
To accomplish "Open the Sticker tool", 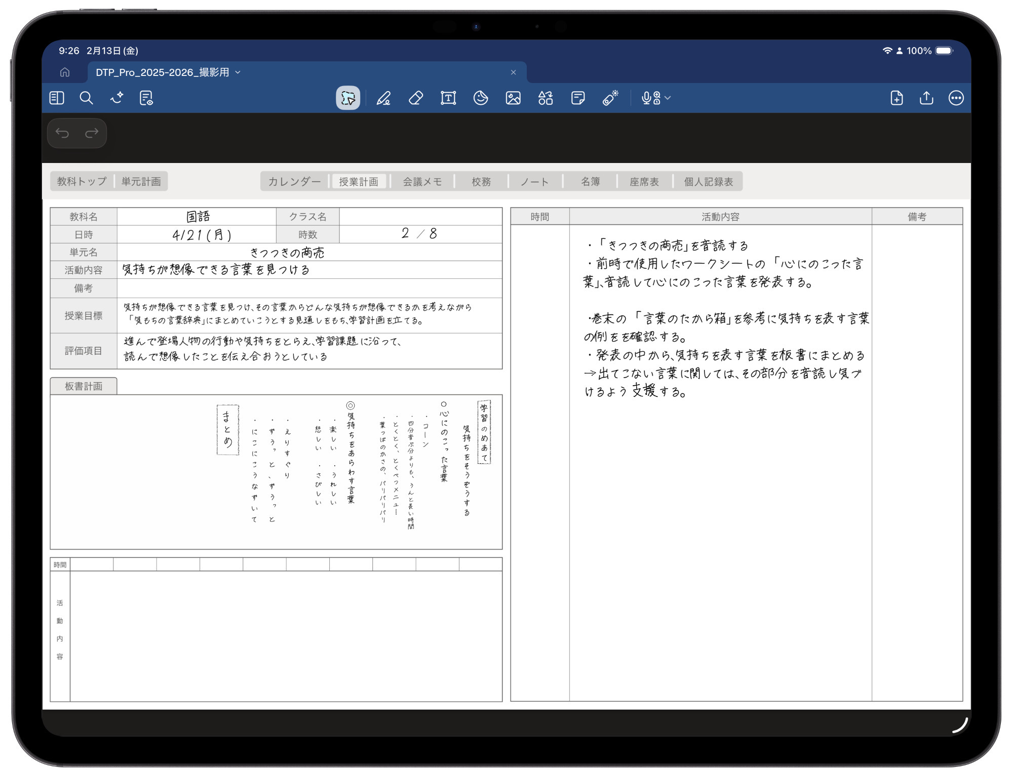I will click(x=481, y=98).
